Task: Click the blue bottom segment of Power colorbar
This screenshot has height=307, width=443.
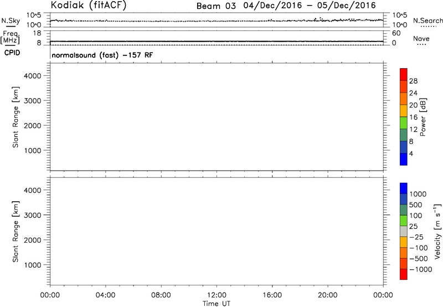Action: [x=404, y=159]
